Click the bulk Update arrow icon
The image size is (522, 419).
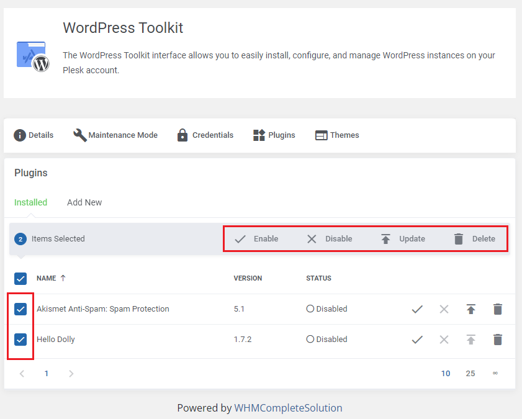(385, 239)
